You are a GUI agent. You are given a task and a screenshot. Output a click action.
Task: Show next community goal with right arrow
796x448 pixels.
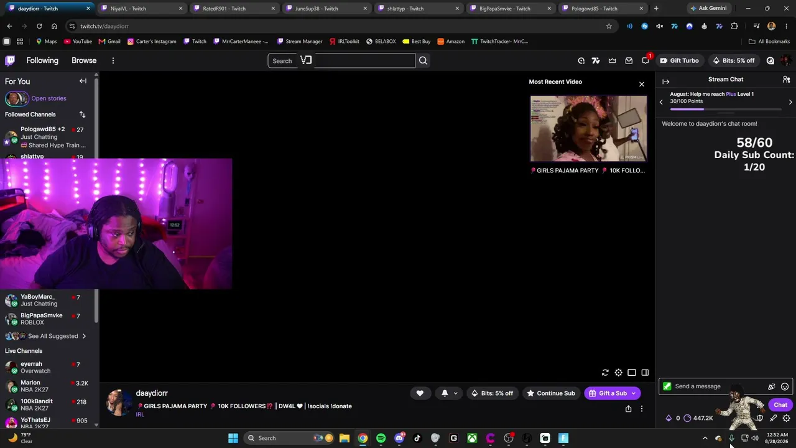pyautogui.click(x=790, y=102)
